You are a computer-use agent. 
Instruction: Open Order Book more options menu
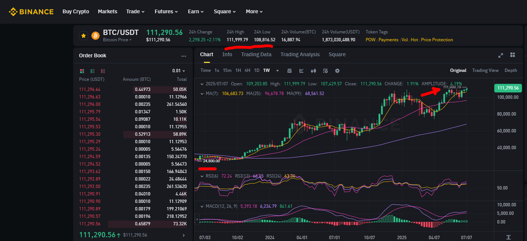(184, 56)
